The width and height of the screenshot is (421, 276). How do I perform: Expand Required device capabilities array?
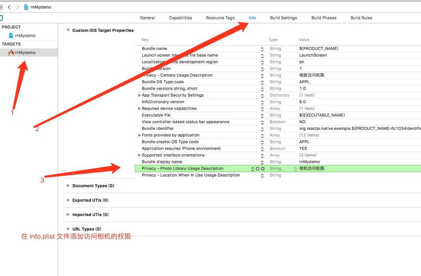point(139,108)
